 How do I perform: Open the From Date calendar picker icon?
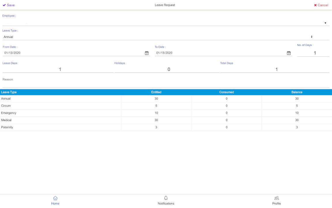(147, 53)
